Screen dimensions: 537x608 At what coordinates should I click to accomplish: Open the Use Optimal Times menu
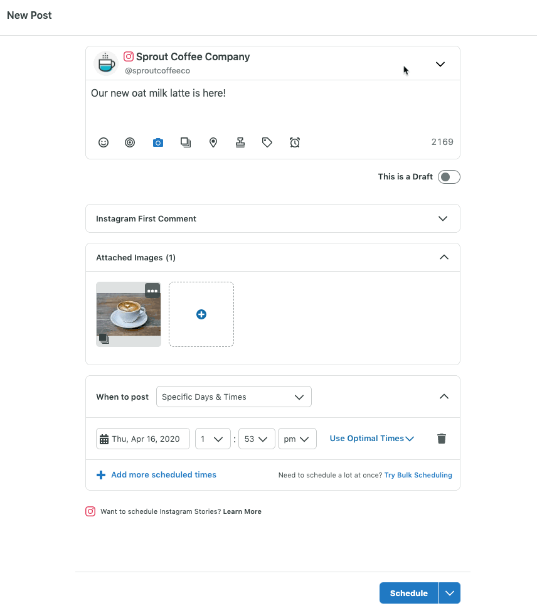[x=371, y=439]
